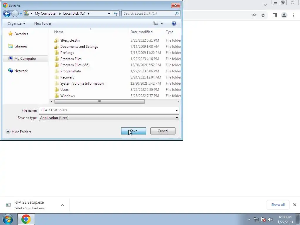
Task: Click the Save button
Action: click(134, 131)
